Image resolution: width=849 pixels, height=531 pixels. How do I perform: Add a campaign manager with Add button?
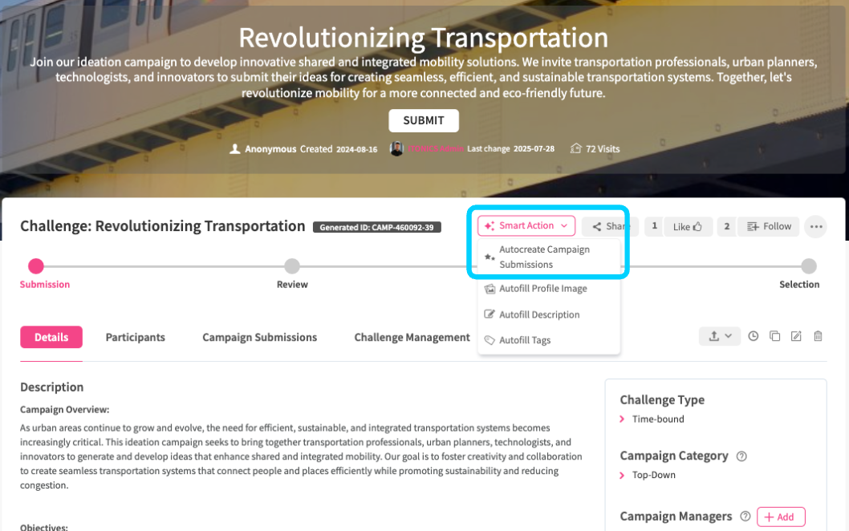(x=780, y=517)
